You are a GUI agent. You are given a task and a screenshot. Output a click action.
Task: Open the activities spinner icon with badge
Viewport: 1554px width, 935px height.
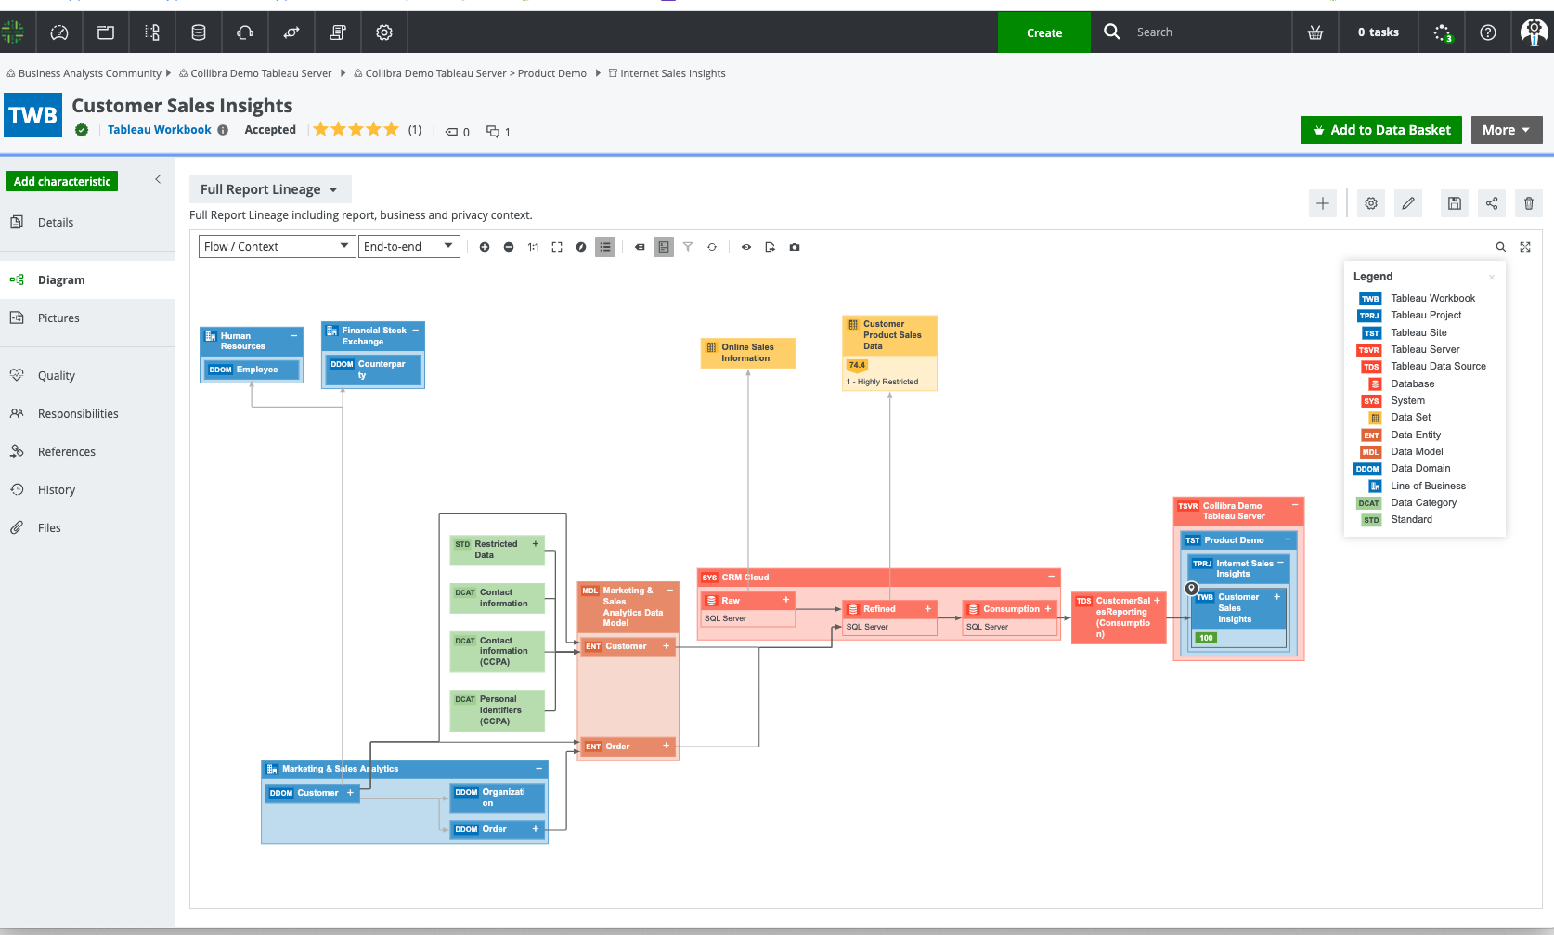coord(1442,32)
